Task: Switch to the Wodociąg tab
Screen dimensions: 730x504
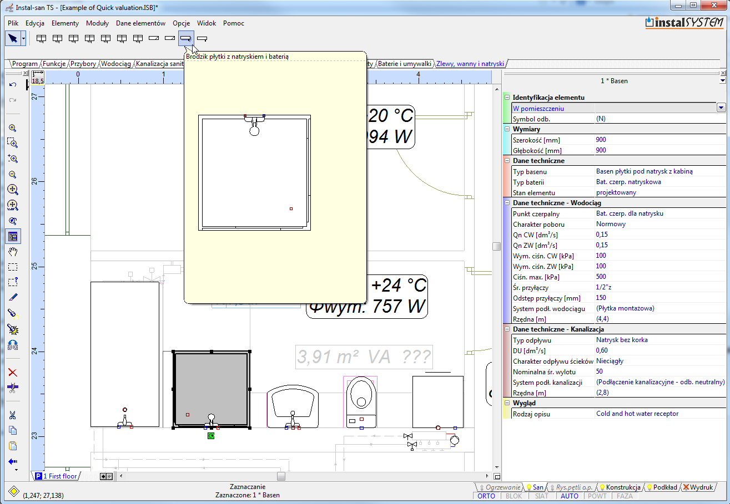Action: pos(115,64)
